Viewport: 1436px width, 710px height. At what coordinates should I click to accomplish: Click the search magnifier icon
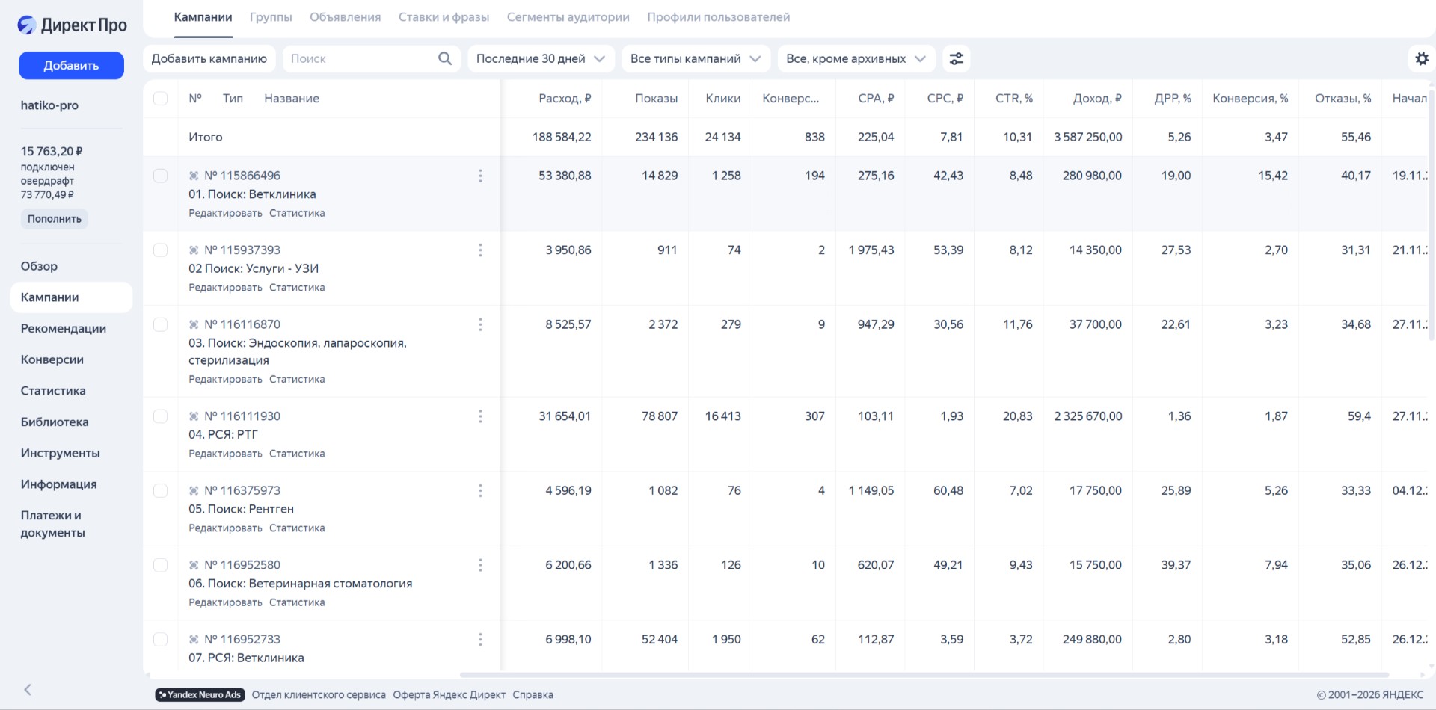click(x=444, y=58)
